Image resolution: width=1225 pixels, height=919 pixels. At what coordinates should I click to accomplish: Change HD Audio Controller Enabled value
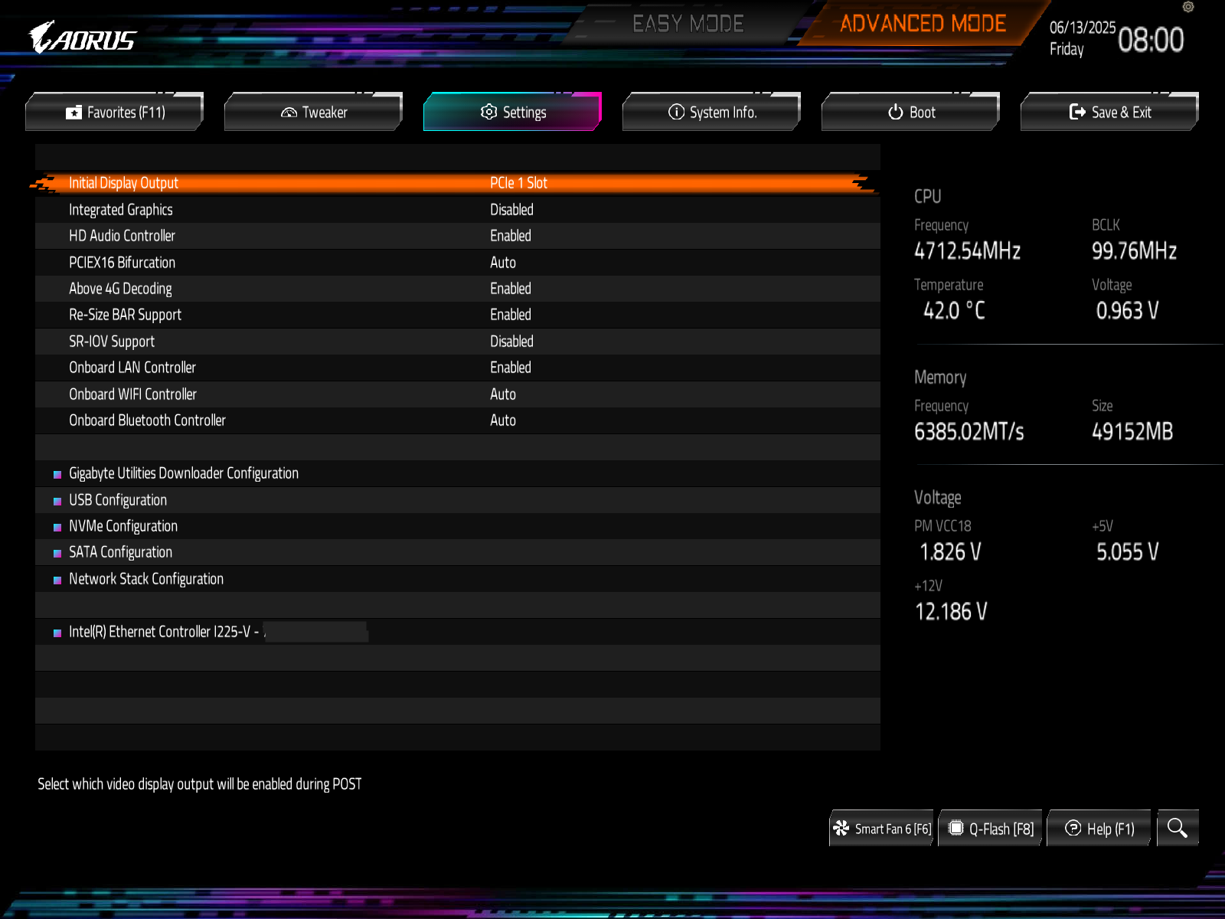pyautogui.click(x=511, y=236)
